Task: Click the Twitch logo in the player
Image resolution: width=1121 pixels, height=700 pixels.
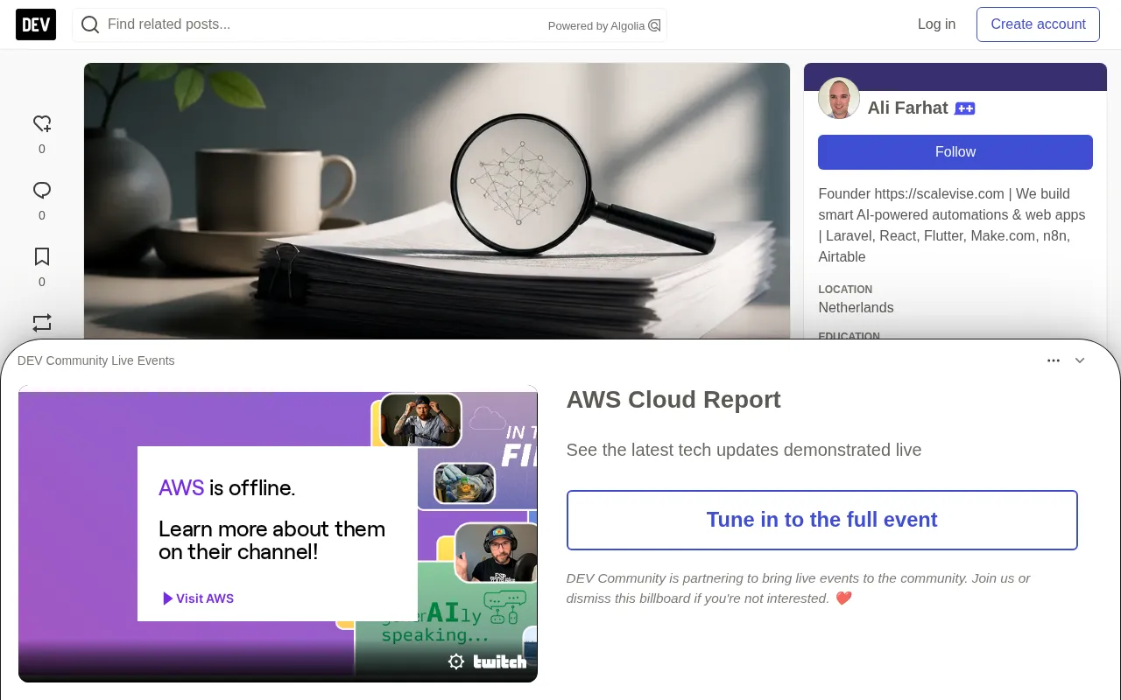Action: [x=500, y=661]
